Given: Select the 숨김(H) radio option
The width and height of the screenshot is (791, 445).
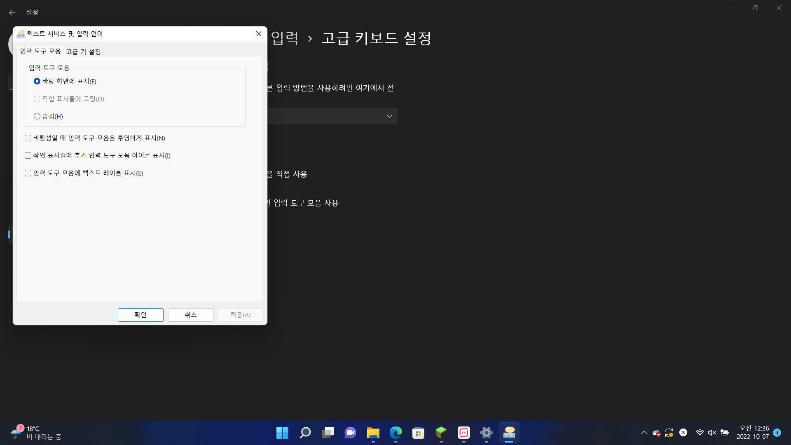Looking at the screenshot, I should (37, 117).
